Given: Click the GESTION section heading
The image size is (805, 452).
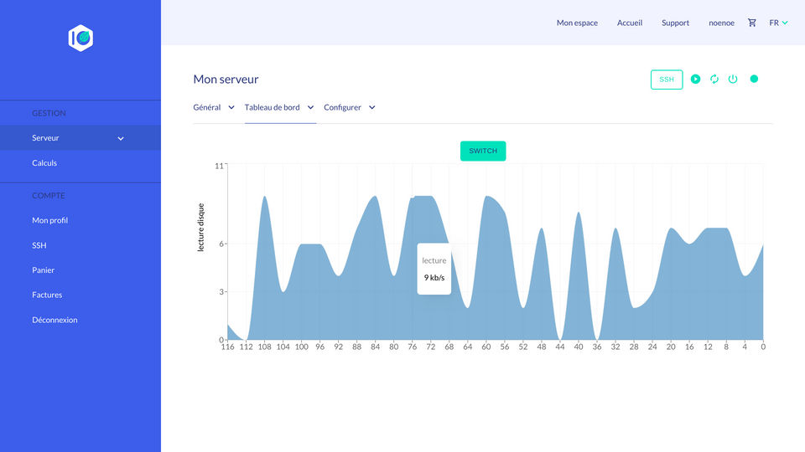Looking at the screenshot, I should click(49, 113).
